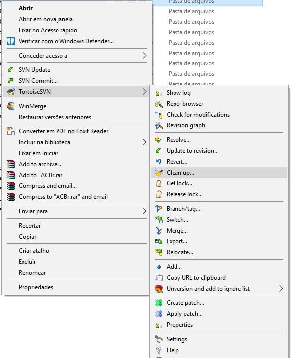Screen dimensions: 291x358
Task: Click the Branch/tag icon
Action: pyautogui.click(x=159, y=209)
